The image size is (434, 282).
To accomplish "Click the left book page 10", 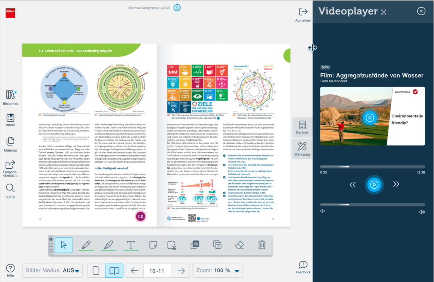I will point(89,135).
